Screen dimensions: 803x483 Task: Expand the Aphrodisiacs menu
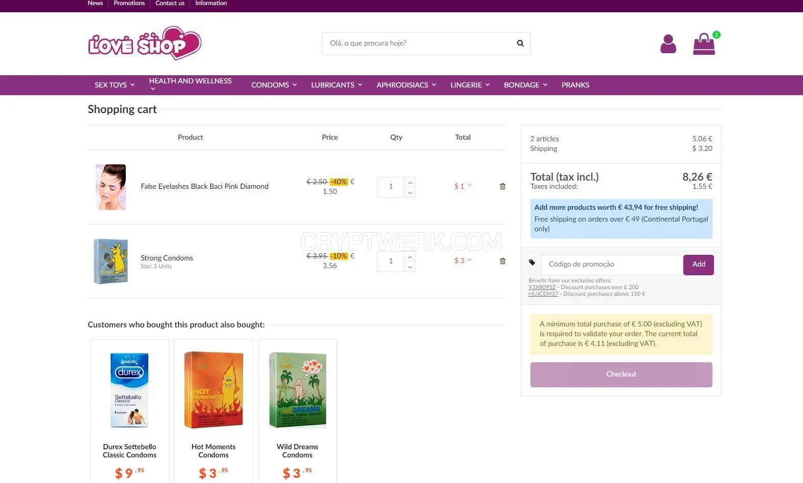[x=407, y=85]
